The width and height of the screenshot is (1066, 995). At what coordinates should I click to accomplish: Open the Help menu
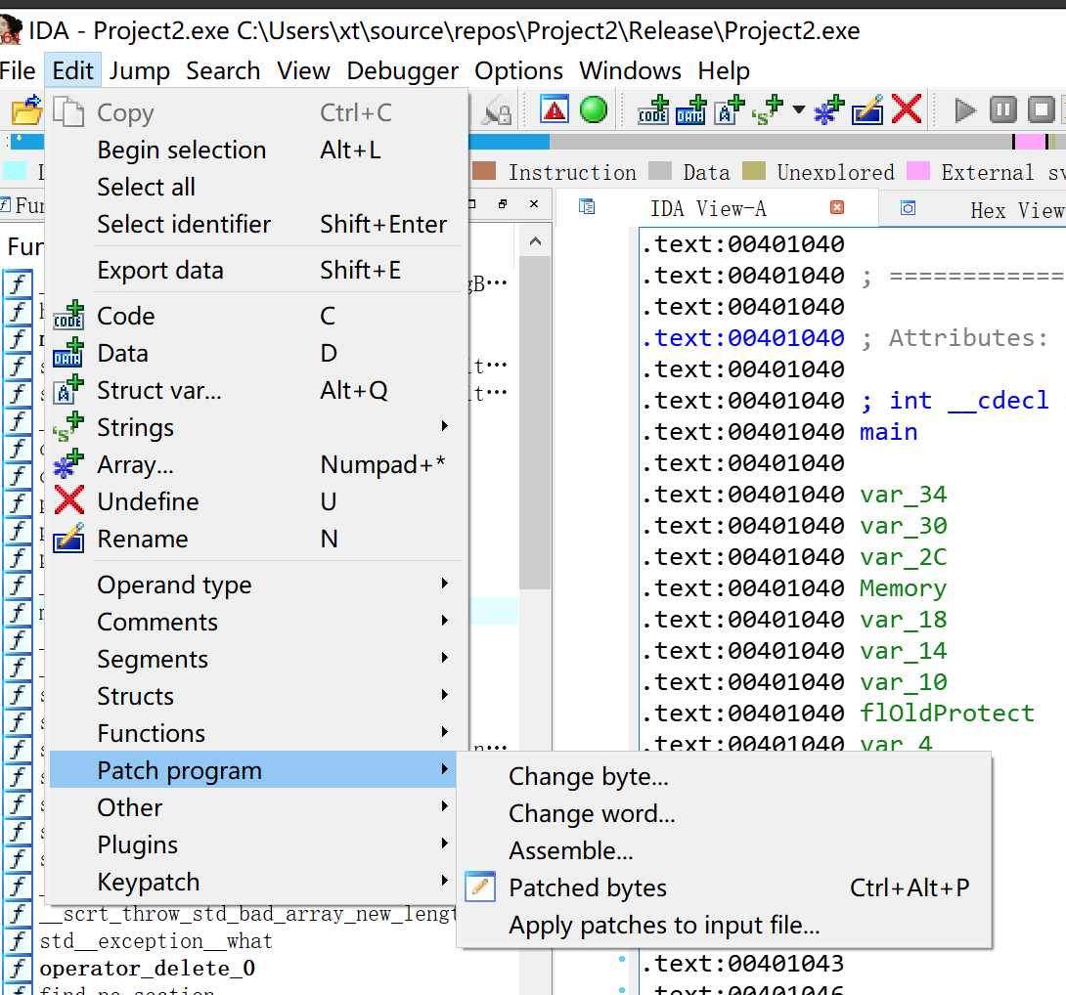tap(724, 70)
